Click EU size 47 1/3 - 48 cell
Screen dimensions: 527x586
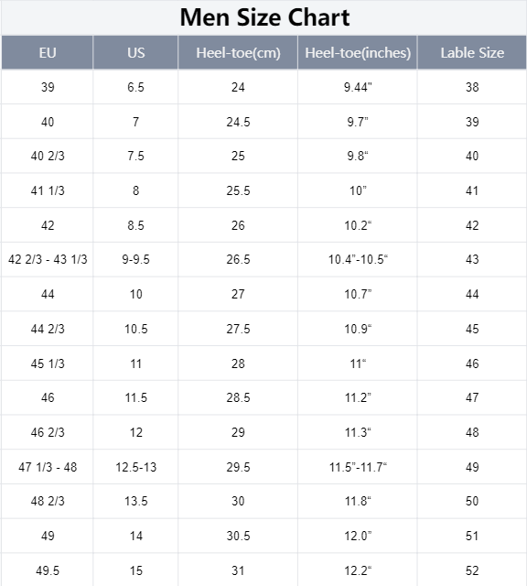pos(48,467)
